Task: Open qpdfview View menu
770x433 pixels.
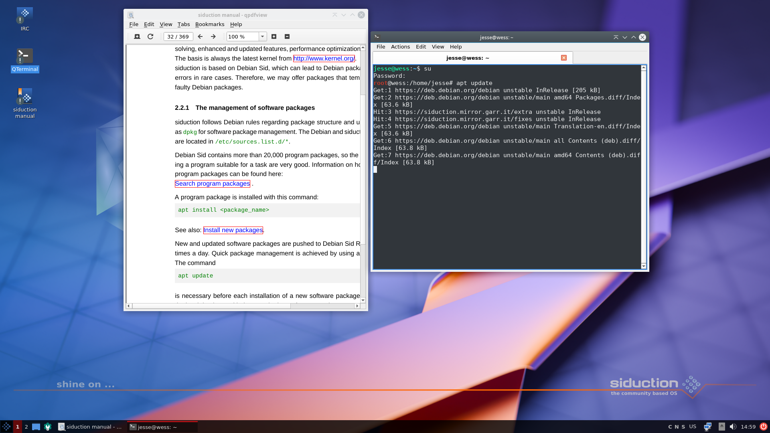Action: 166,24
